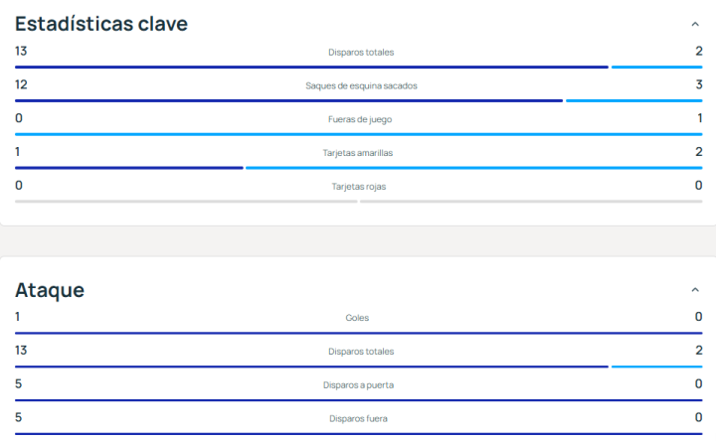Click home team's 12 corner kicks value
716x441 pixels.
[21, 85]
